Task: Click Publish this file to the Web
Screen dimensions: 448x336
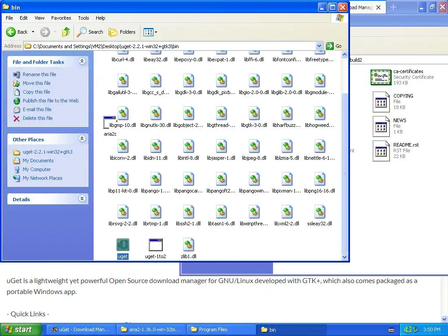Action: point(51,101)
